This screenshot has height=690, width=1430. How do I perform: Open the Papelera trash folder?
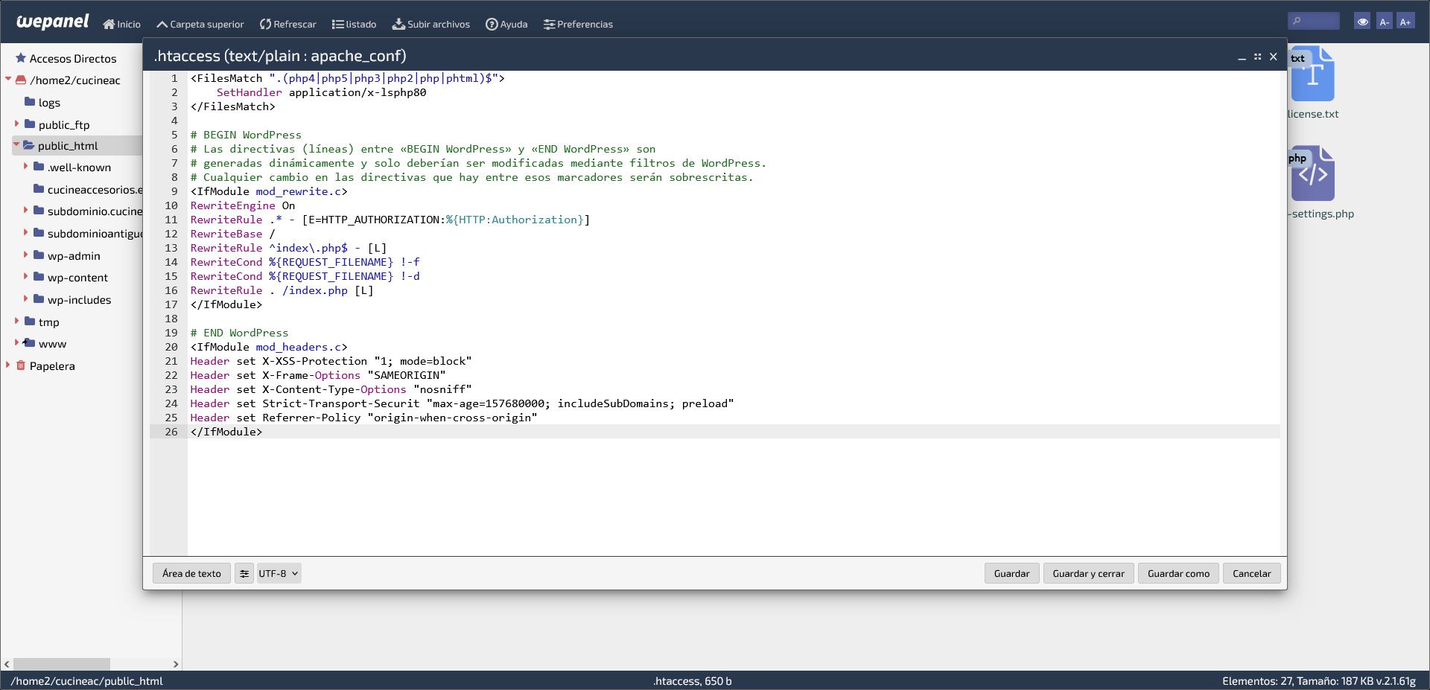52,365
